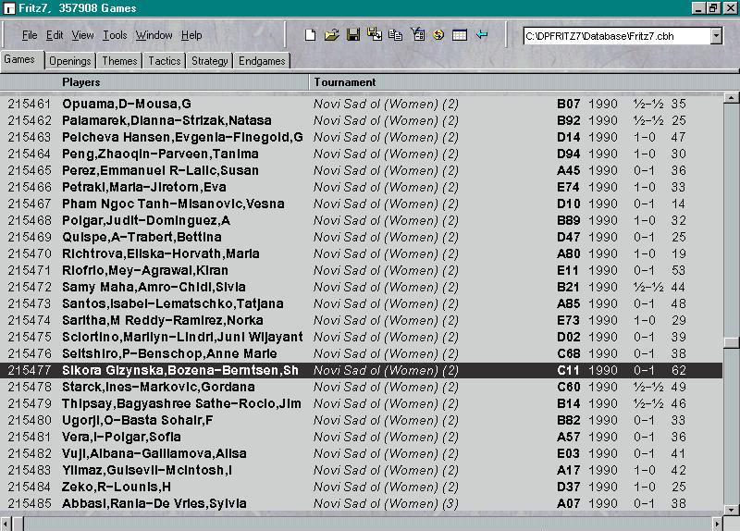Click the save floppy disk icon

click(x=353, y=35)
